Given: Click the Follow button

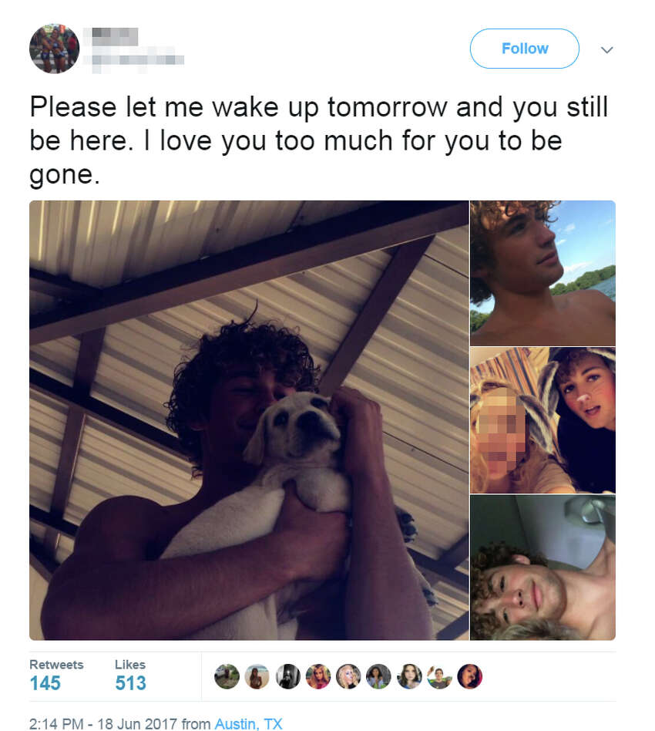Looking at the screenshot, I should point(524,49).
